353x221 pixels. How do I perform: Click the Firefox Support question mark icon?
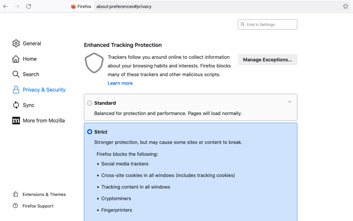coord(15,206)
